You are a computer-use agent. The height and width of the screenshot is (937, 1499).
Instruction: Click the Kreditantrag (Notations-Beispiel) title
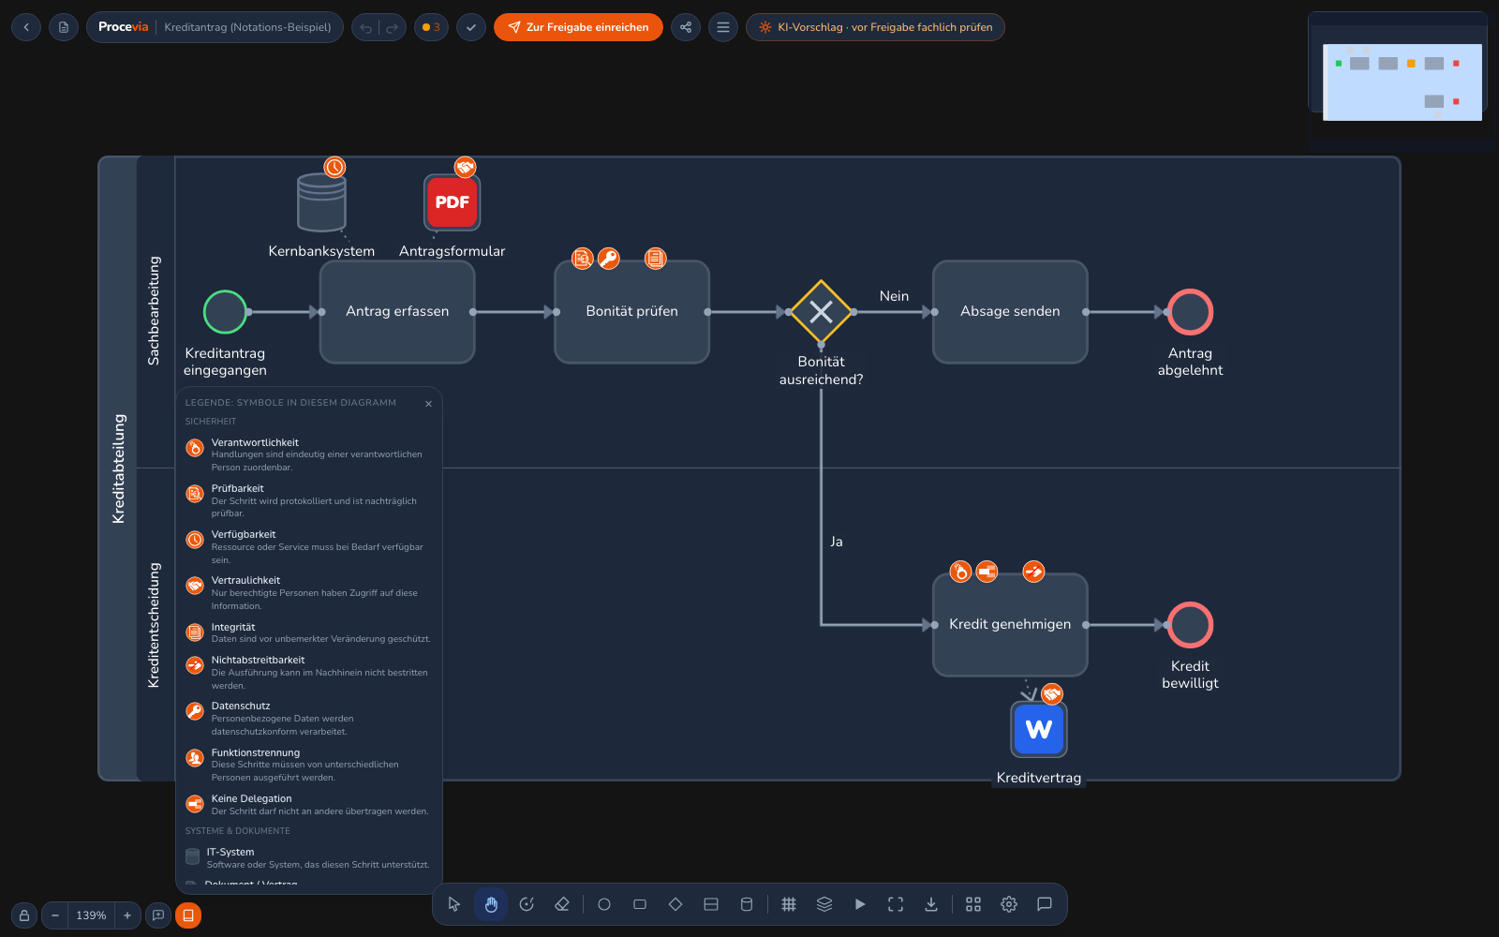(x=247, y=27)
